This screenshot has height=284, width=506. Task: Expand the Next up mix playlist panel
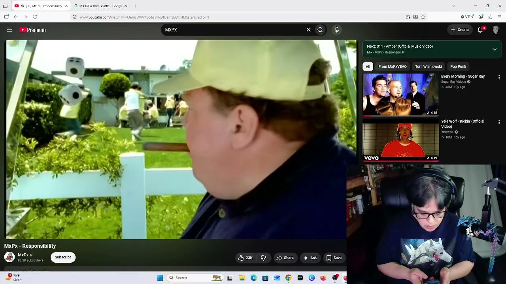coord(495,49)
